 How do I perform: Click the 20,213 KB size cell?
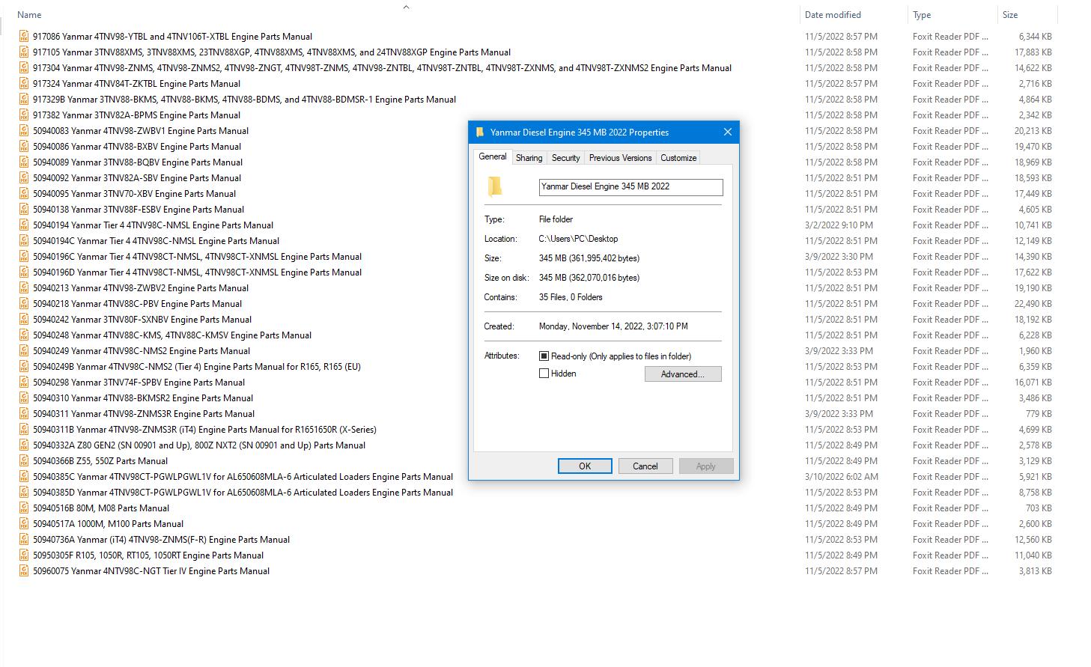1033,130
